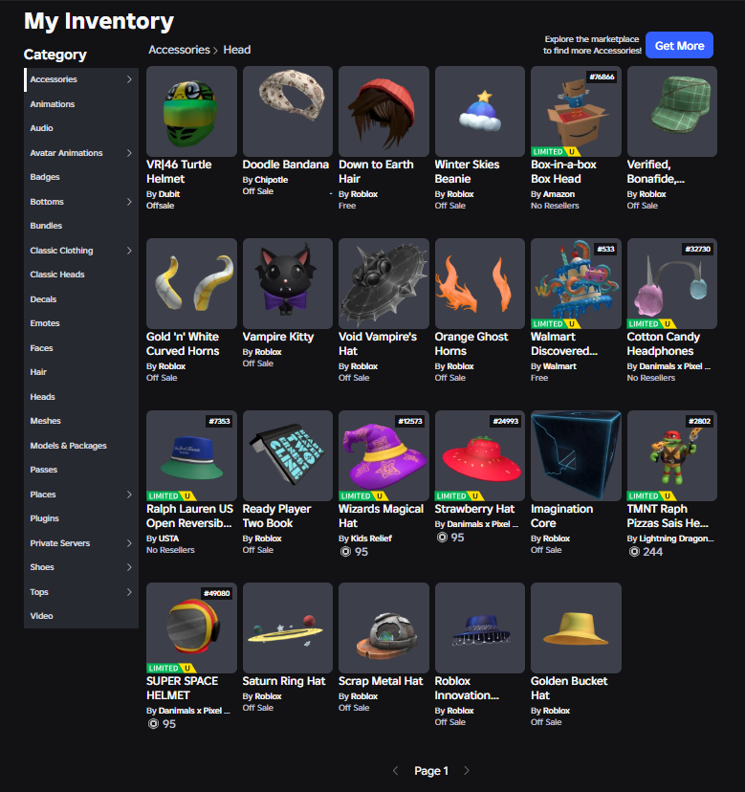Expand the Private Servers category chevron

click(129, 543)
